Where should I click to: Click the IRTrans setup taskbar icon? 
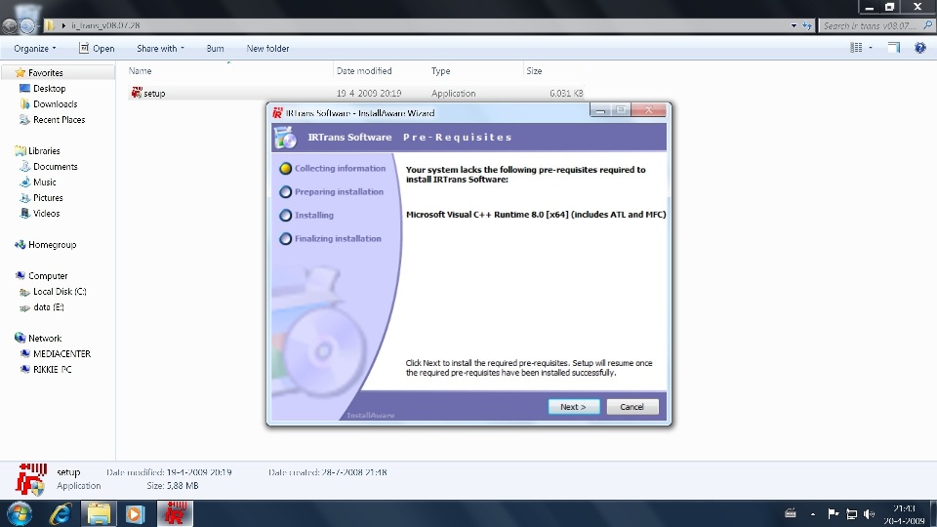[176, 512]
